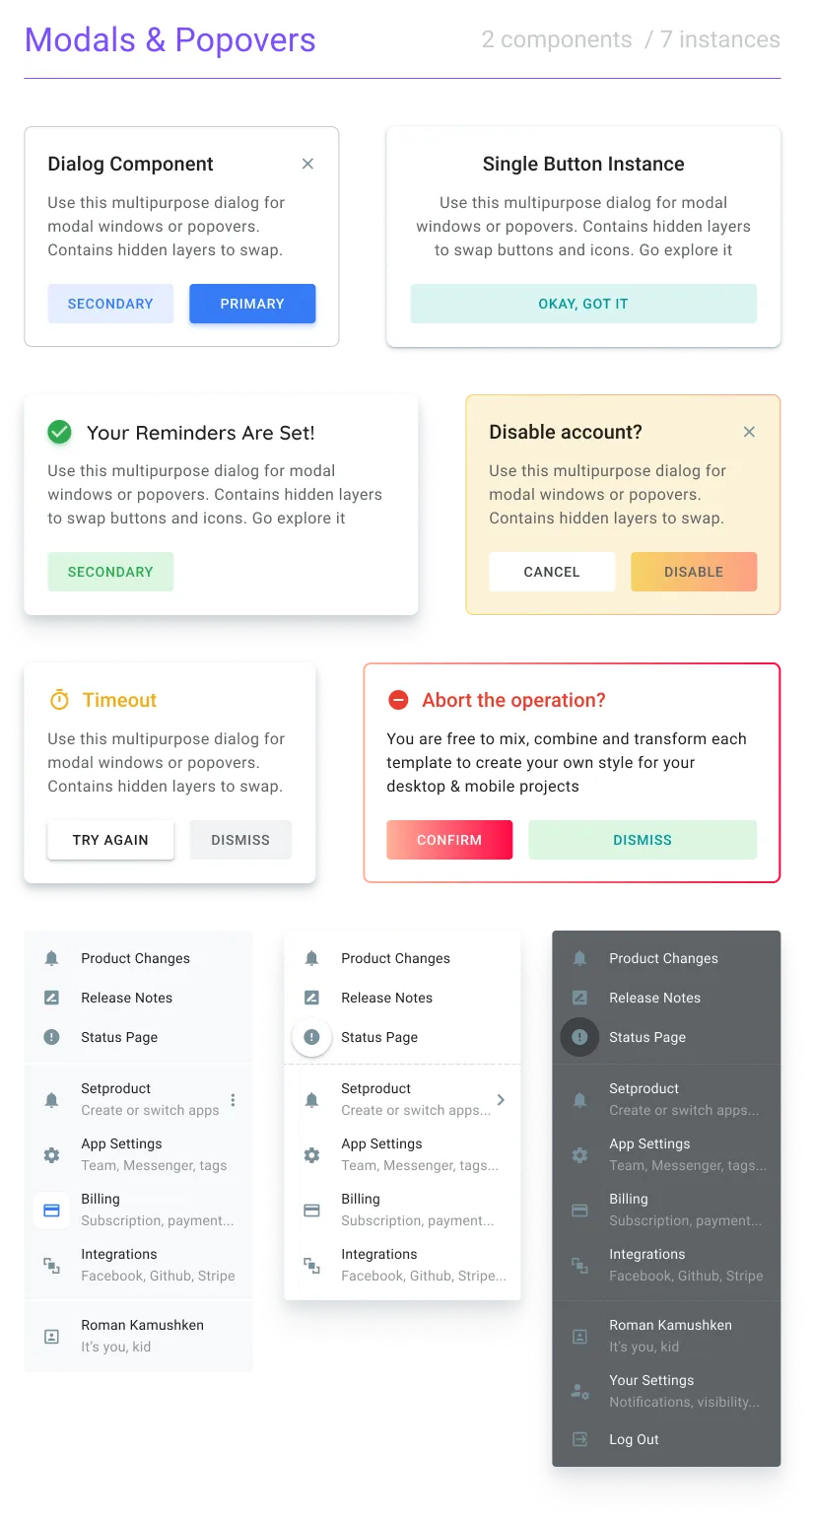813x1522 pixels.
Task: Close the Disable account dialog with the X
Action: pyautogui.click(x=749, y=432)
